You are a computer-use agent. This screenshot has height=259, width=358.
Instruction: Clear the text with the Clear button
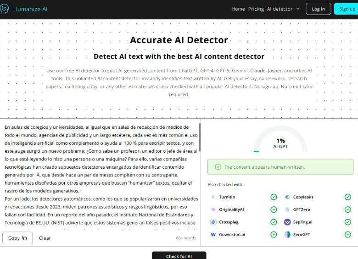tap(45, 238)
